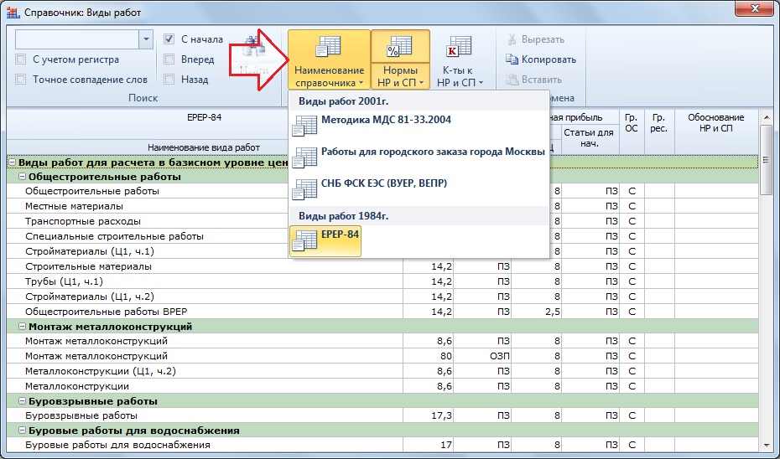Image resolution: width=780 pixels, height=459 pixels.
Task: Collapse the Общестроительные работы group
Action: pyautogui.click(x=22, y=177)
